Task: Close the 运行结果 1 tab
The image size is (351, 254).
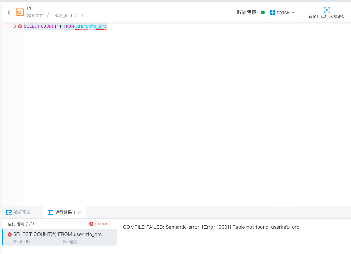Action: [80, 212]
